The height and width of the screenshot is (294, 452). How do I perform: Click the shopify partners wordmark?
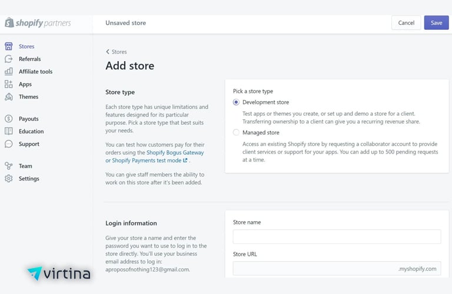point(43,23)
